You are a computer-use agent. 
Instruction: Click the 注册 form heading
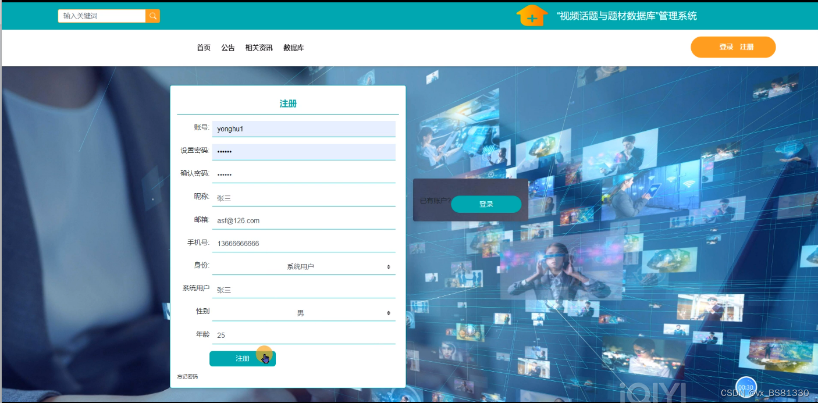[288, 104]
